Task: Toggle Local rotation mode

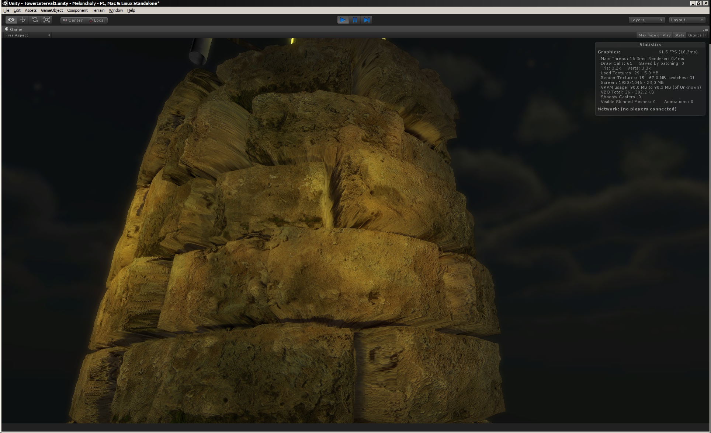Action: tap(97, 20)
